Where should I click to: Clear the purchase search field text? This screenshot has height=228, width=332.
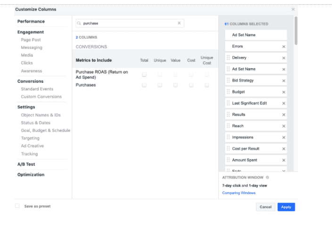[179, 23]
